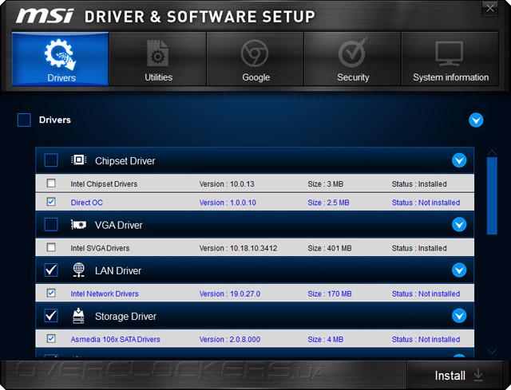Open the Drivers tab
The image size is (511, 390).
[x=61, y=59]
